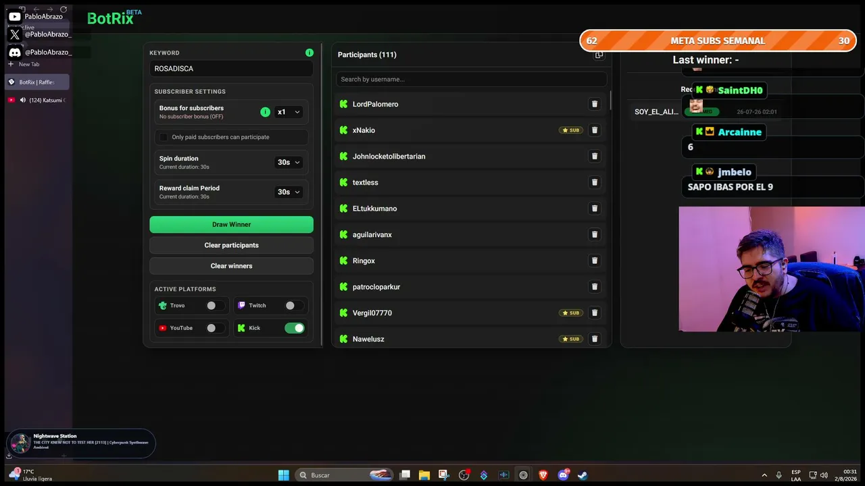The width and height of the screenshot is (865, 486).
Task: Open File Explorer from taskbar
Action: (x=424, y=475)
